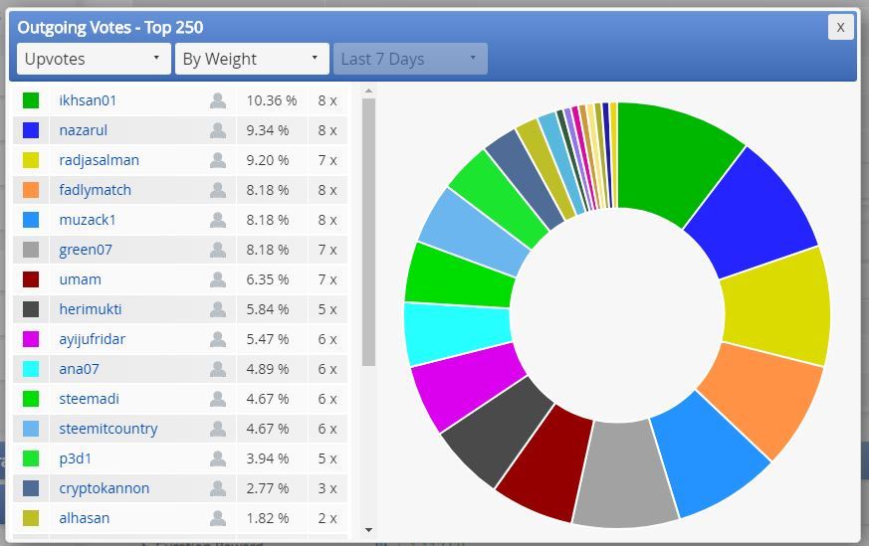
Task: Open herimukti account link
Action: click(x=91, y=309)
